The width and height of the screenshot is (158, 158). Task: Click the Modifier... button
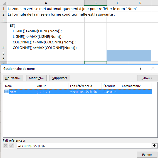click(x=36, y=78)
